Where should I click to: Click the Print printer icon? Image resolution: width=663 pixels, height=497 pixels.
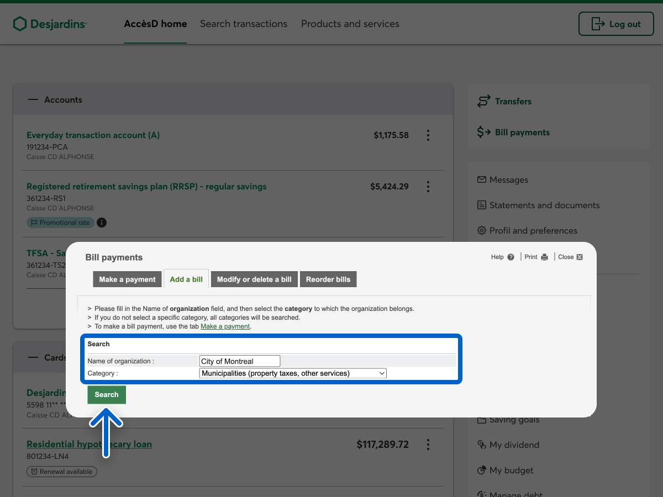point(544,257)
